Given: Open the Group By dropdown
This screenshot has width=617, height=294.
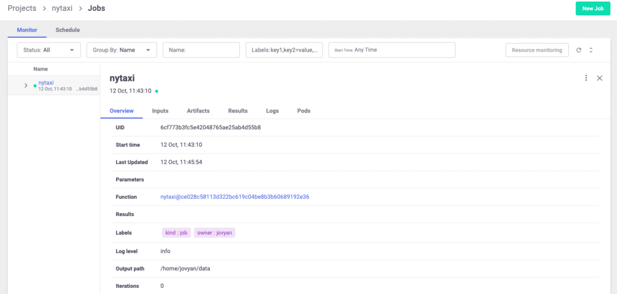Looking at the screenshot, I should tap(122, 50).
